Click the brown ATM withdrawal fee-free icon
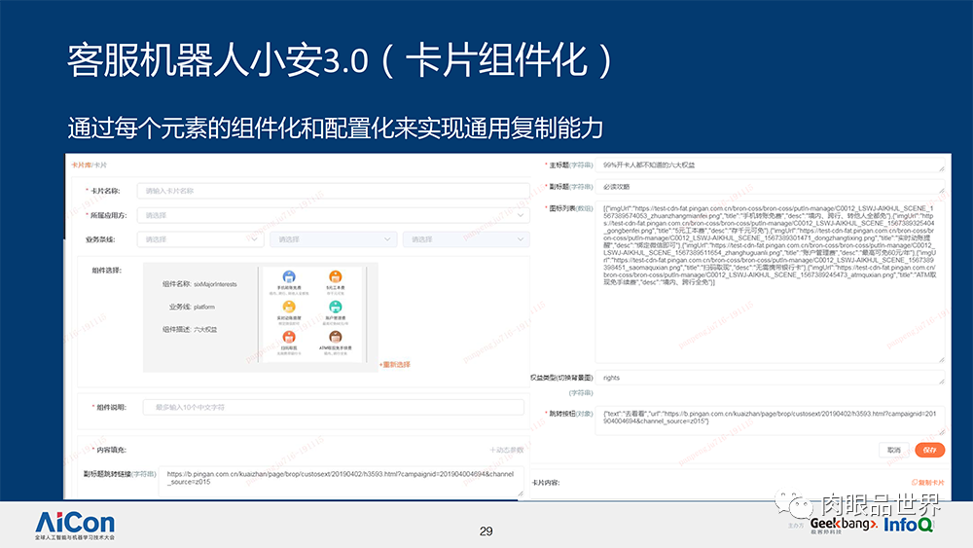973x548 pixels. [x=335, y=337]
